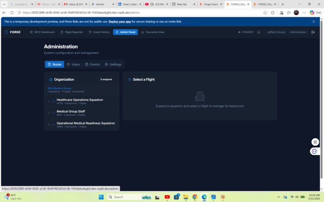Click the logout icon in the header

pos(313,32)
